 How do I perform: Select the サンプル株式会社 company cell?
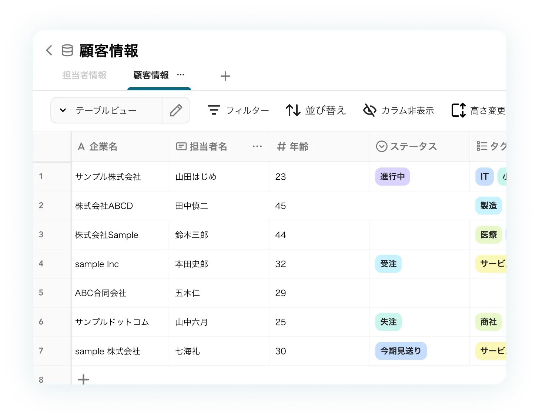108,177
